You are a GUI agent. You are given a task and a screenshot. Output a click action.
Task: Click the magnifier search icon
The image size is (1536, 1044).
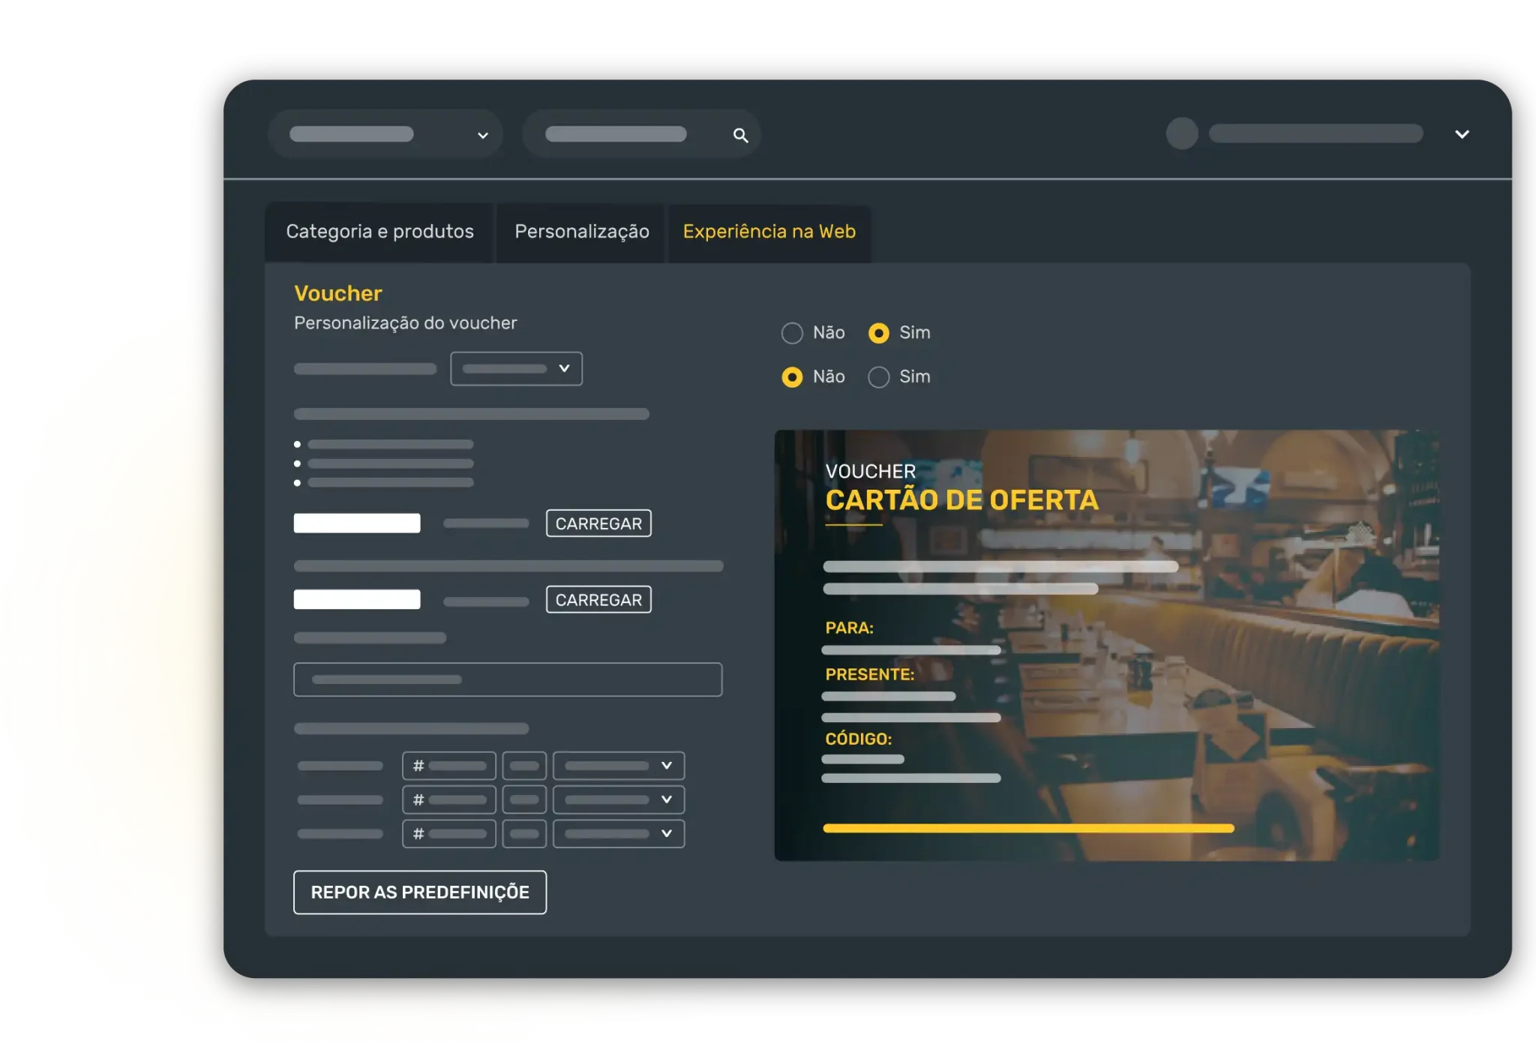point(740,136)
